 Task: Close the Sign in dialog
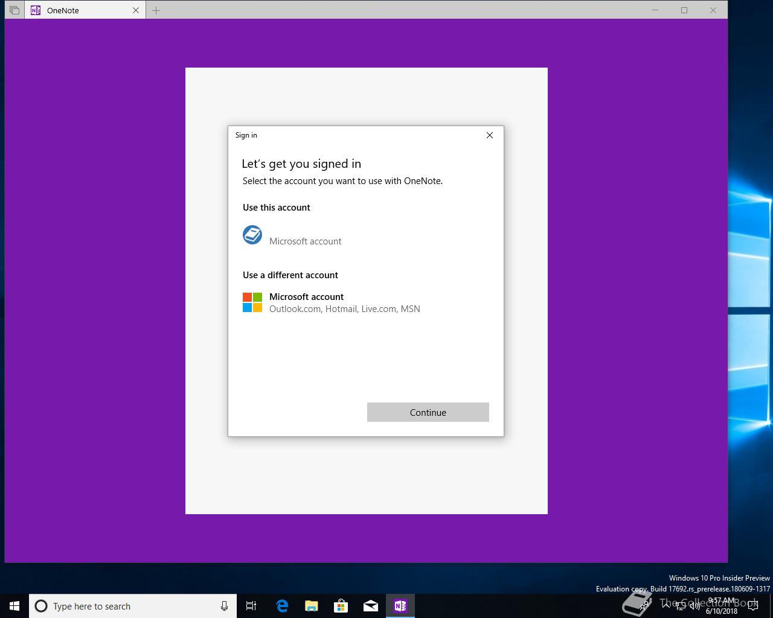click(490, 135)
